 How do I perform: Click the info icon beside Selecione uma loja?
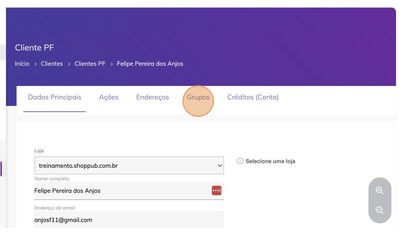[240, 161]
